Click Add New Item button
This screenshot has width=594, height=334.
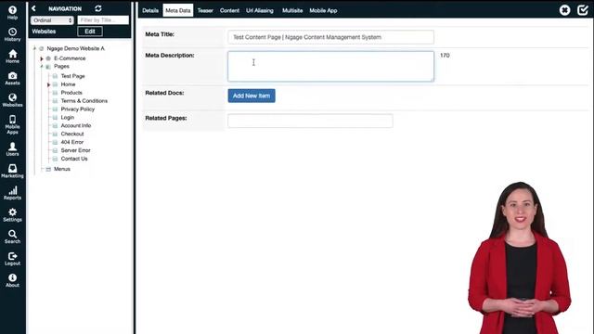[252, 96]
